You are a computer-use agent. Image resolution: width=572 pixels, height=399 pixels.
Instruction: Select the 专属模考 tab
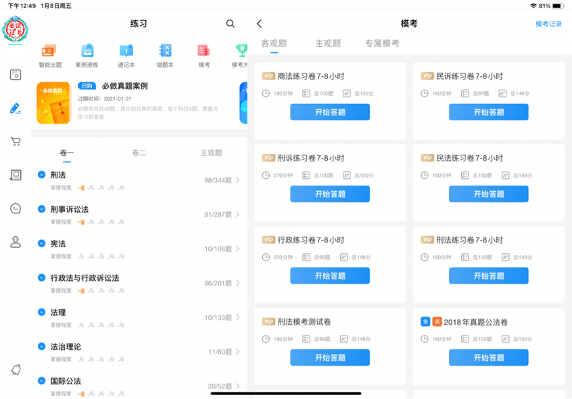coord(382,43)
